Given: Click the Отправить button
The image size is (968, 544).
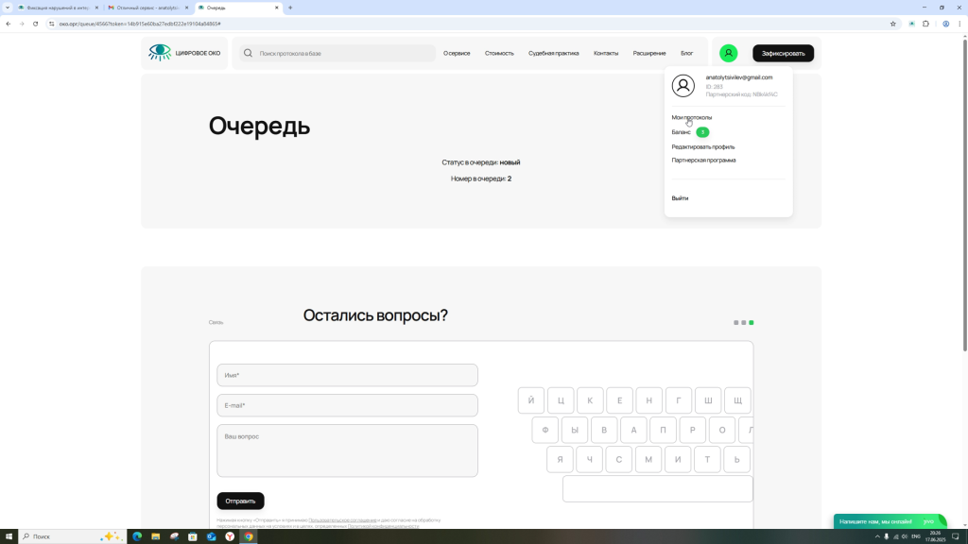Looking at the screenshot, I should click(240, 501).
